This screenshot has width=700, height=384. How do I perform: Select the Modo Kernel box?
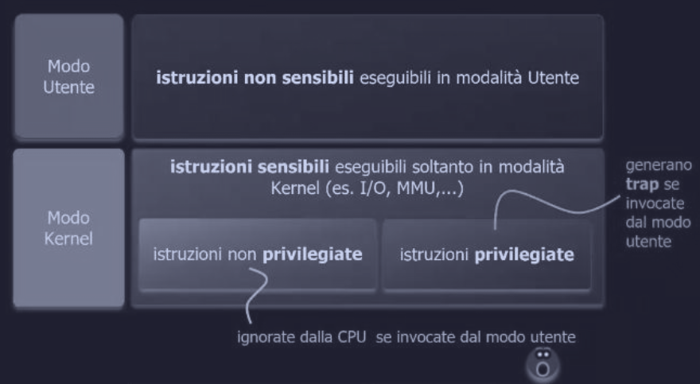[x=68, y=227]
